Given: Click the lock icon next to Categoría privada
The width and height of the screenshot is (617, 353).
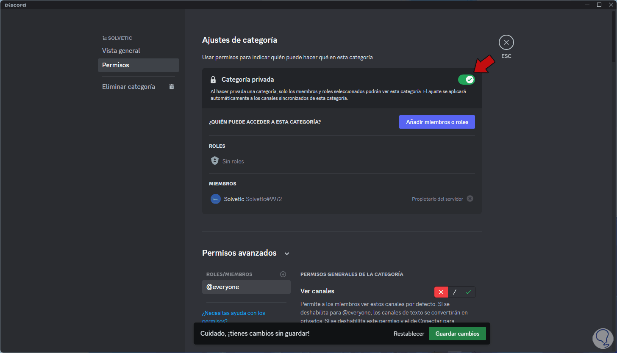Looking at the screenshot, I should pos(213,80).
